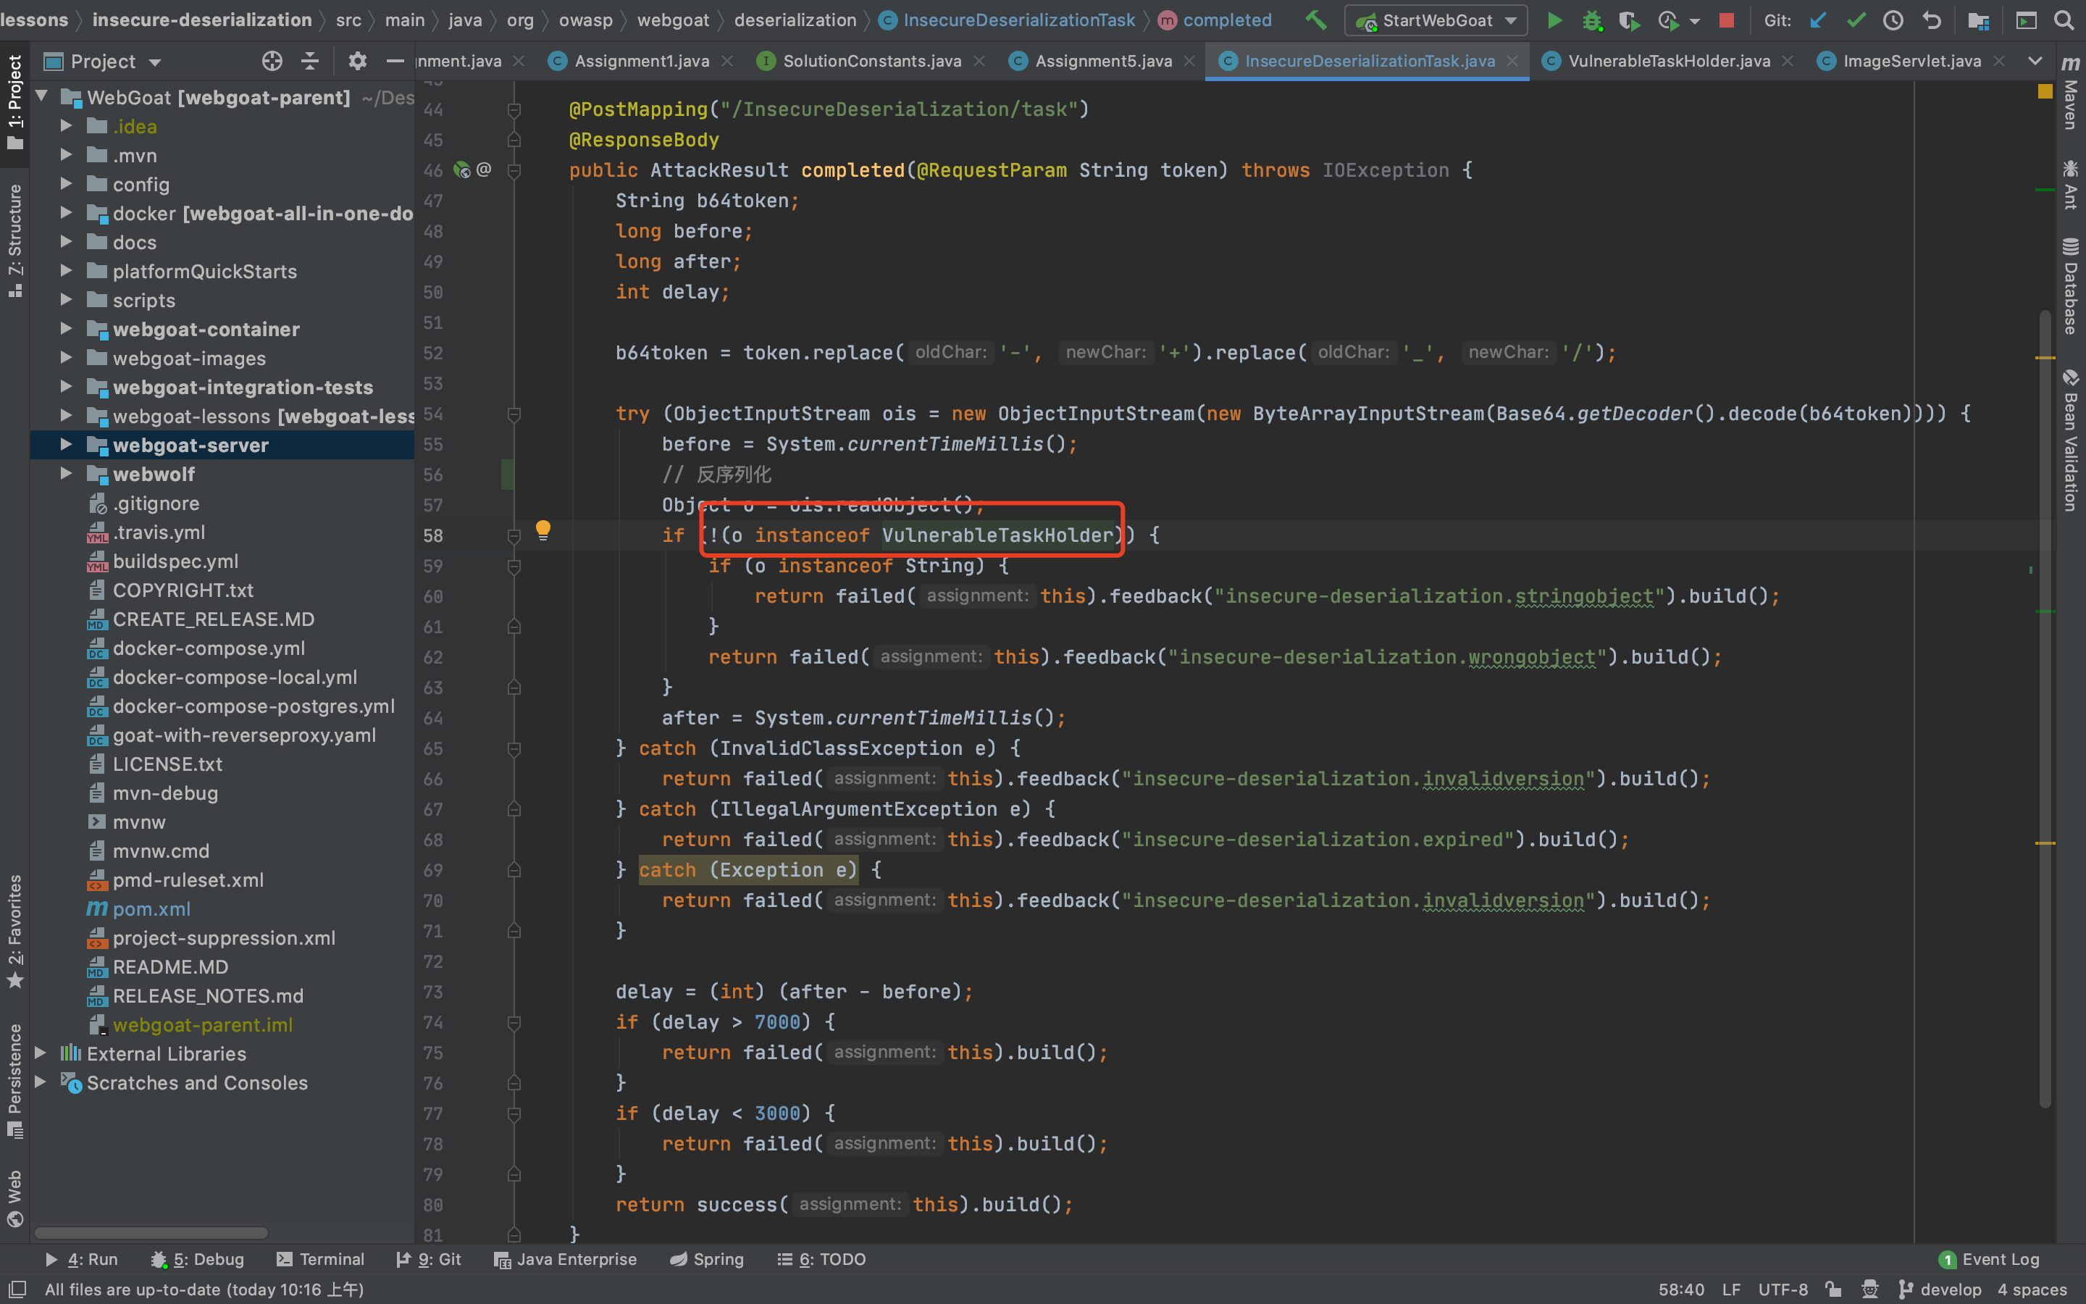The height and width of the screenshot is (1304, 2086).
Task: Expand the External Libraries node
Action: coord(41,1053)
